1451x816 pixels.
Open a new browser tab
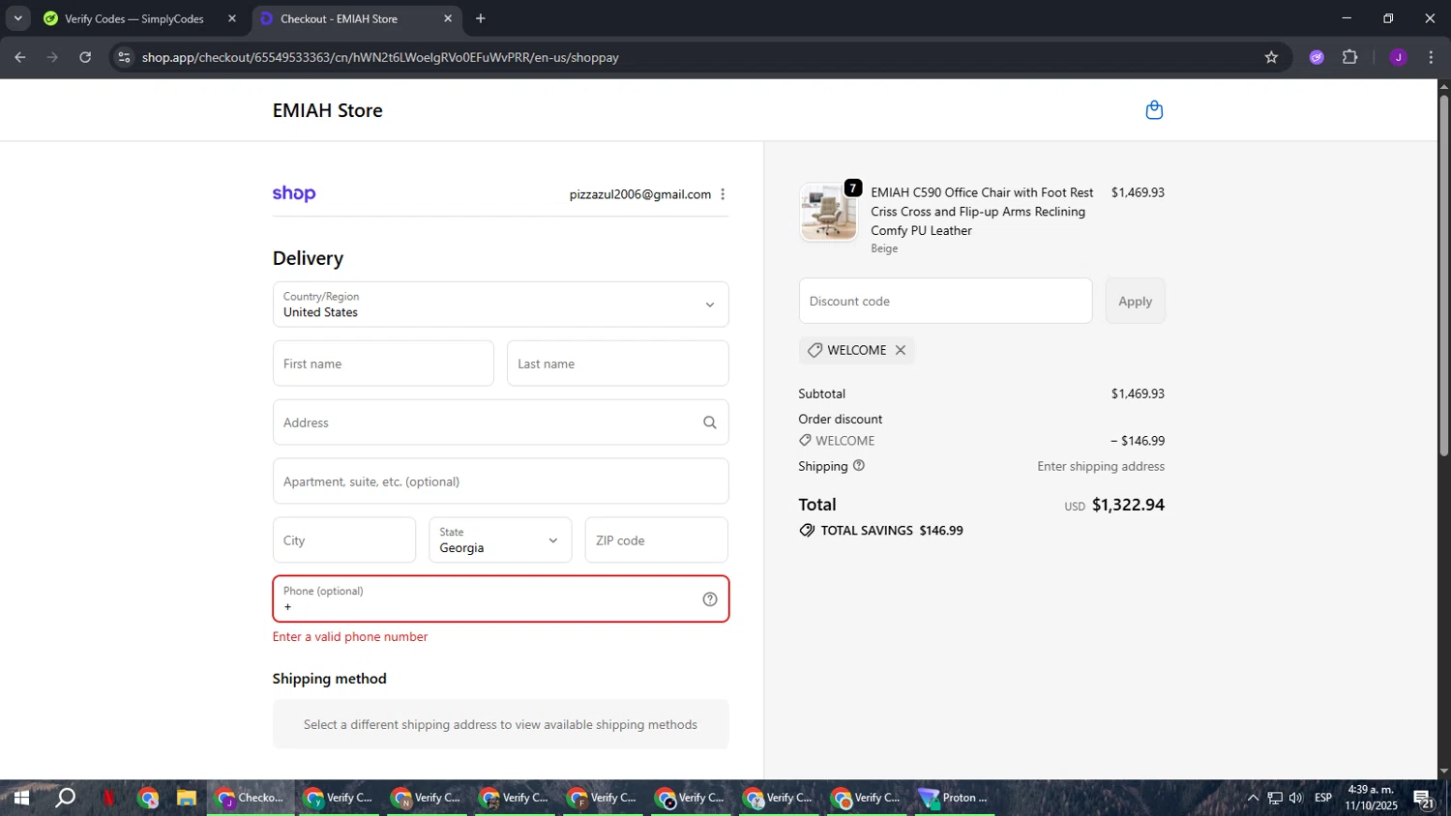point(481,18)
